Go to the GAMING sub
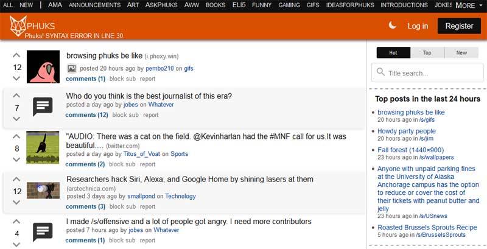The width and height of the screenshot is (487, 249). (289, 5)
